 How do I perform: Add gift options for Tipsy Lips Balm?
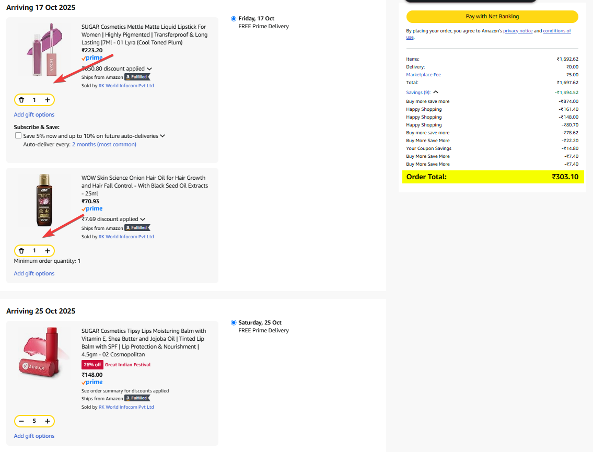tap(34, 436)
